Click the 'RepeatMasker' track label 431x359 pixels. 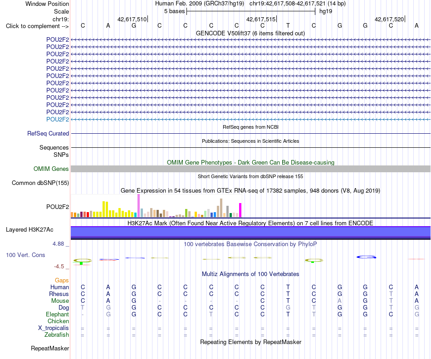pos(50,348)
